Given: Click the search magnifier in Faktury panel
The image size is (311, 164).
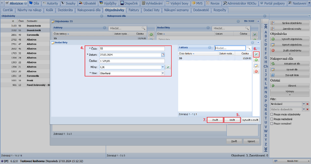Looking at the screenshot, I should pyautogui.click(x=249, y=48).
